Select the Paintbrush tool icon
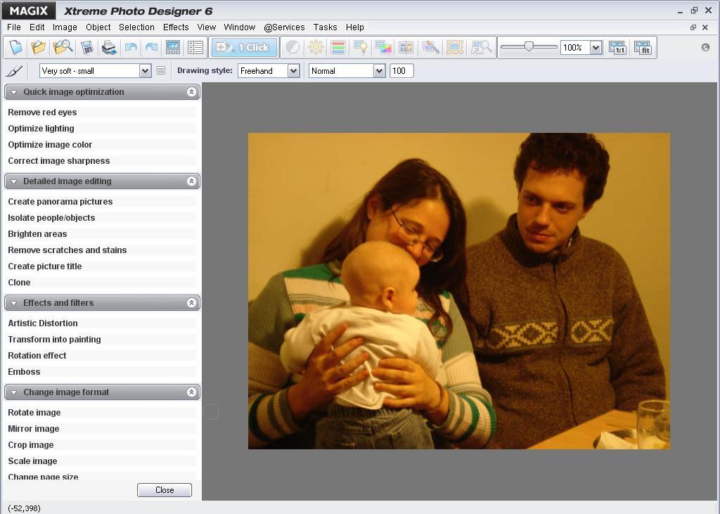The width and height of the screenshot is (720, 514). (14, 70)
